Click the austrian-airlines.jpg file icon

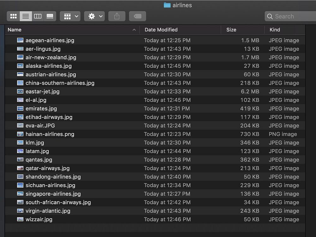pyautogui.click(x=20, y=74)
